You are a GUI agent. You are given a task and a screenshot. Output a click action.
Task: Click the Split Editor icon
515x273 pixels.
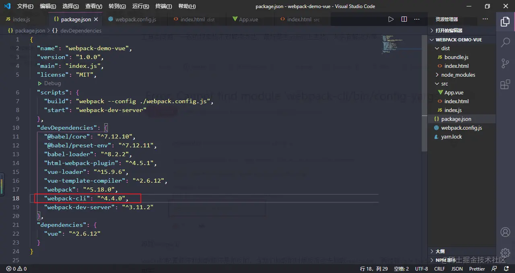[x=404, y=19]
